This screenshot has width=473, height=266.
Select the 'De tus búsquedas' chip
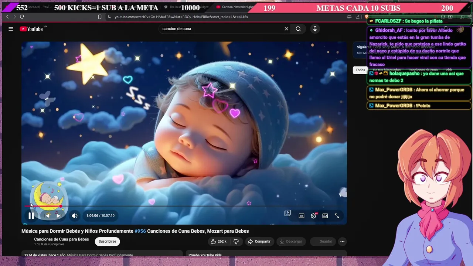click(387, 70)
